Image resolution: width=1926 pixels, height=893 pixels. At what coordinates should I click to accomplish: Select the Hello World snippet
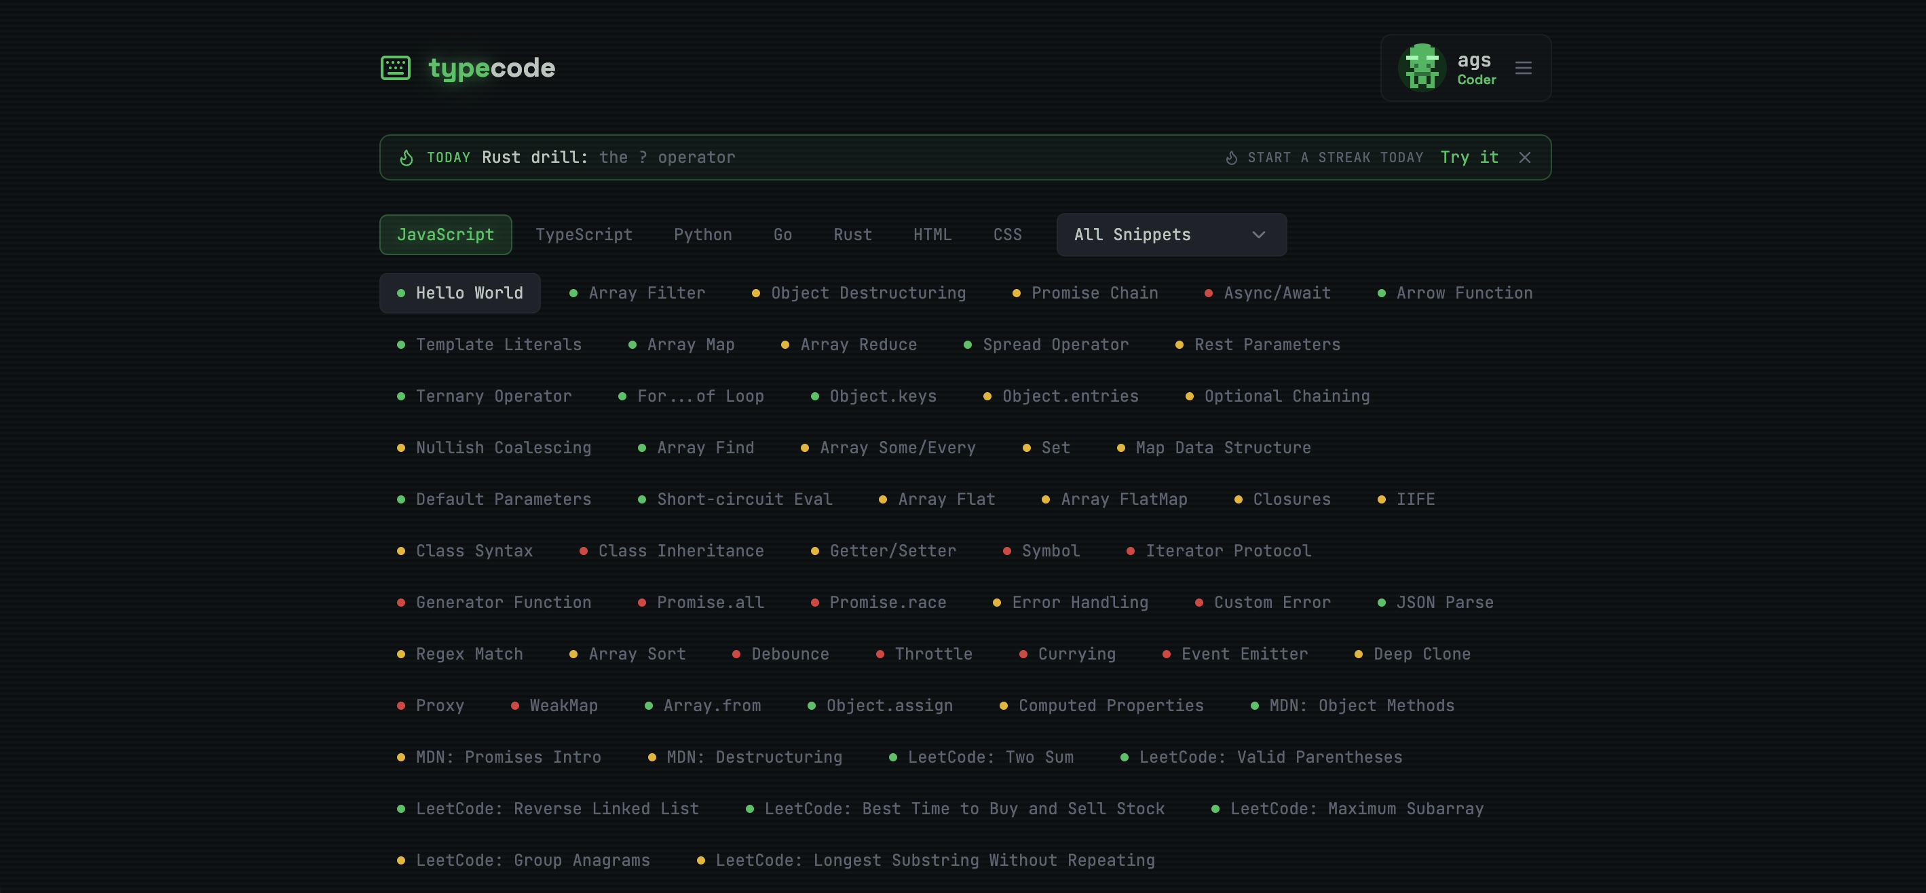click(x=460, y=293)
